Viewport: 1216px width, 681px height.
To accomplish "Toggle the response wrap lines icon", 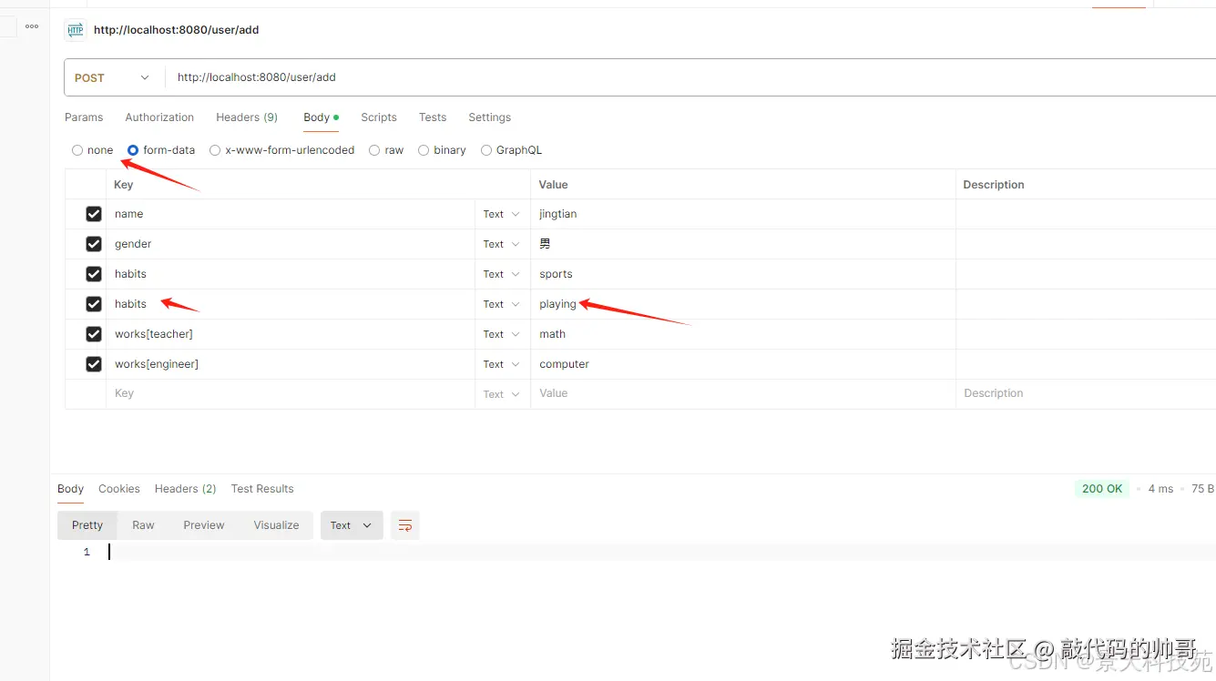I will click(x=405, y=525).
